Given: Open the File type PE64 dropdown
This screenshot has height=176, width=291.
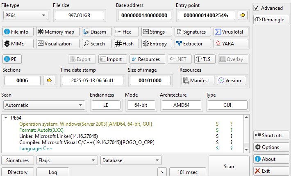Looking at the screenshot, I should tap(25, 16).
